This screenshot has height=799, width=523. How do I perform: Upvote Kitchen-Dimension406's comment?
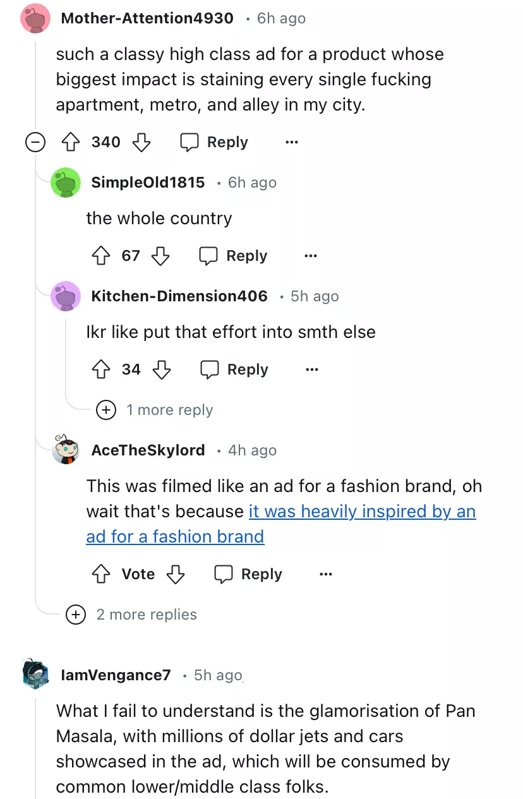(x=101, y=369)
